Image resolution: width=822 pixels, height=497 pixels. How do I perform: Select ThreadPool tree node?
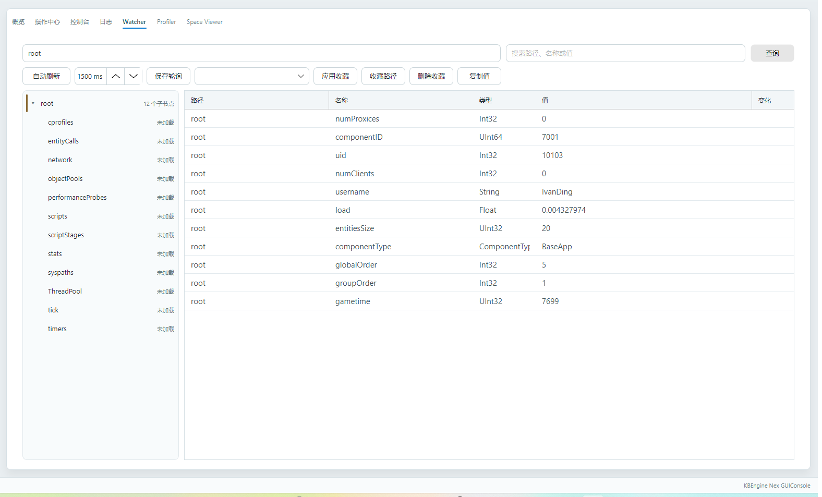click(65, 292)
